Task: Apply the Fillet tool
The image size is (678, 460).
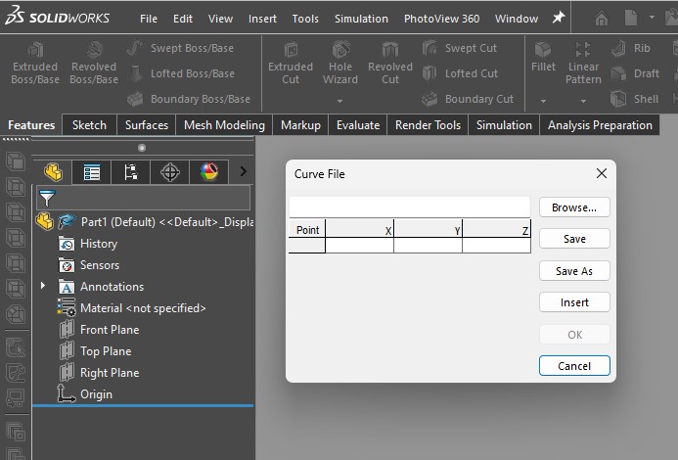Action: (543, 57)
